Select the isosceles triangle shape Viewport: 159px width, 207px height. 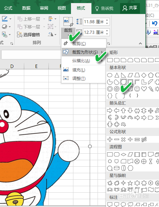(x=117, y=75)
